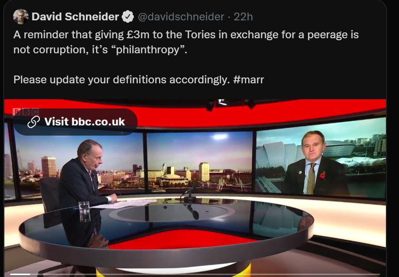The image size is (399, 277).
Task: Click the red poppy on guest's lapel
Action: coord(323,175)
